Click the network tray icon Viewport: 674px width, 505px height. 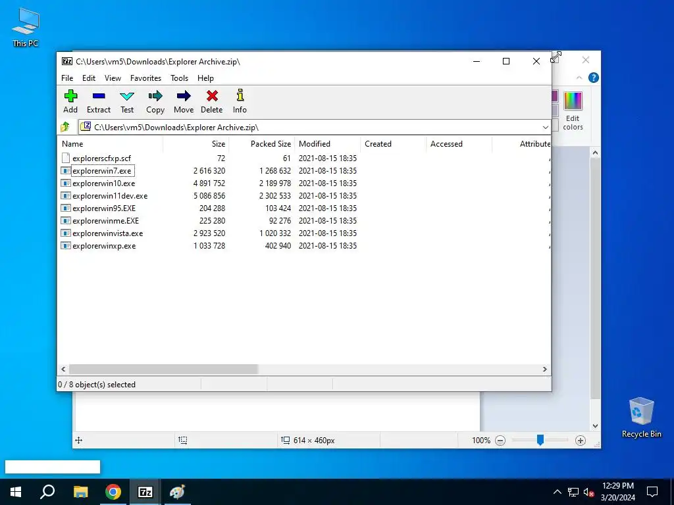573,492
